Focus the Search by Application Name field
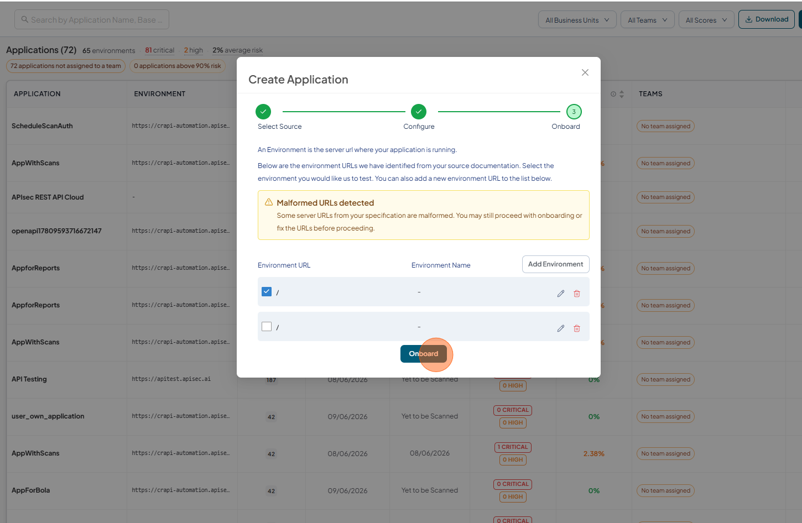This screenshot has height=523, width=802. 92,19
